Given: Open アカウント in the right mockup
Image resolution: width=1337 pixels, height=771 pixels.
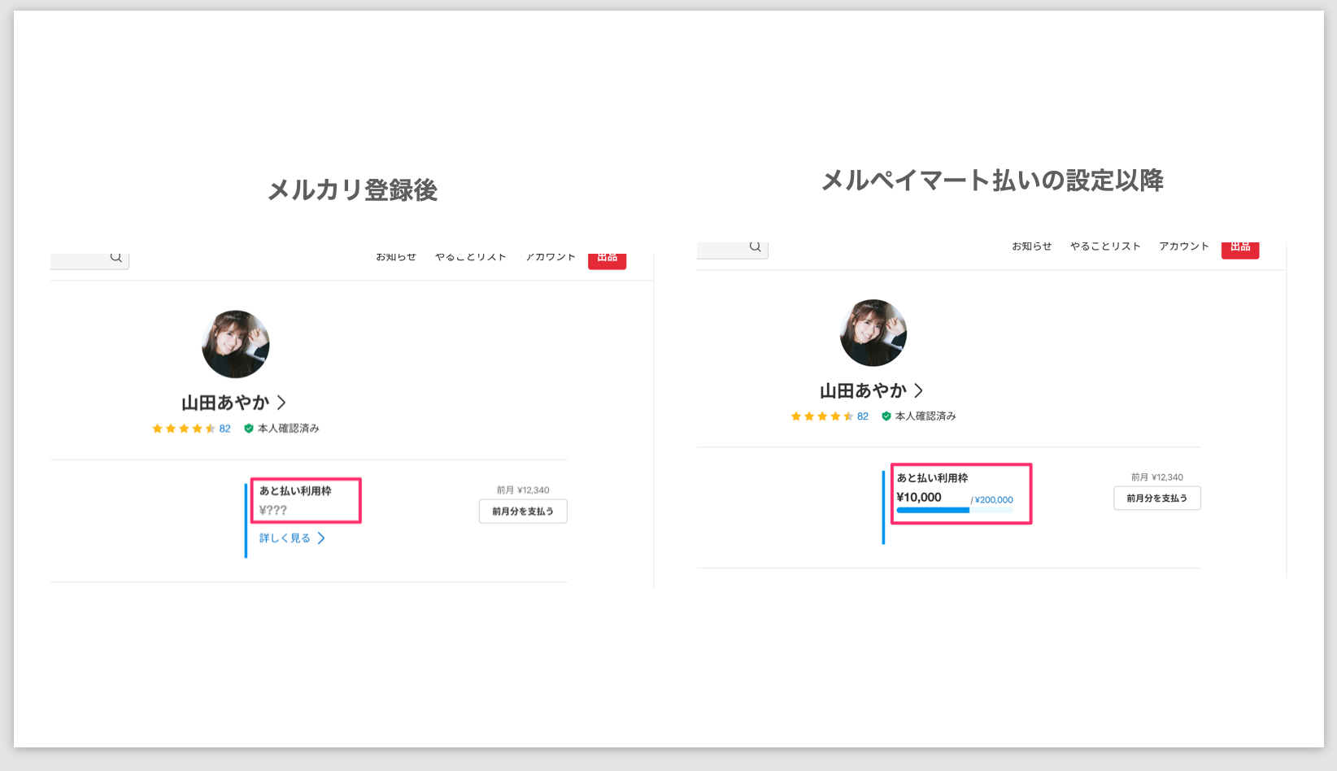Looking at the screenshot, I should 1184,246.
